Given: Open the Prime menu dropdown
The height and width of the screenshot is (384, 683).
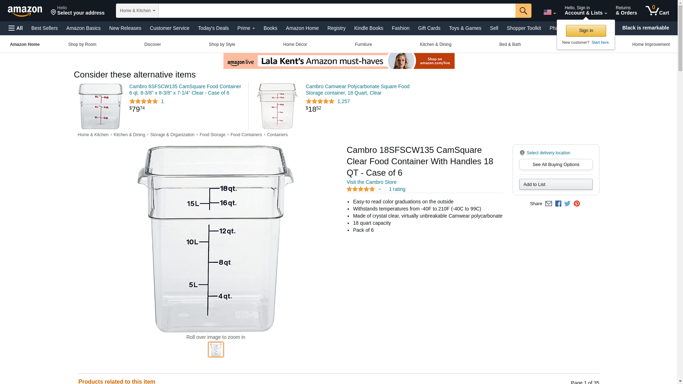Looking at the screenshot, I should tap(246, 28).
